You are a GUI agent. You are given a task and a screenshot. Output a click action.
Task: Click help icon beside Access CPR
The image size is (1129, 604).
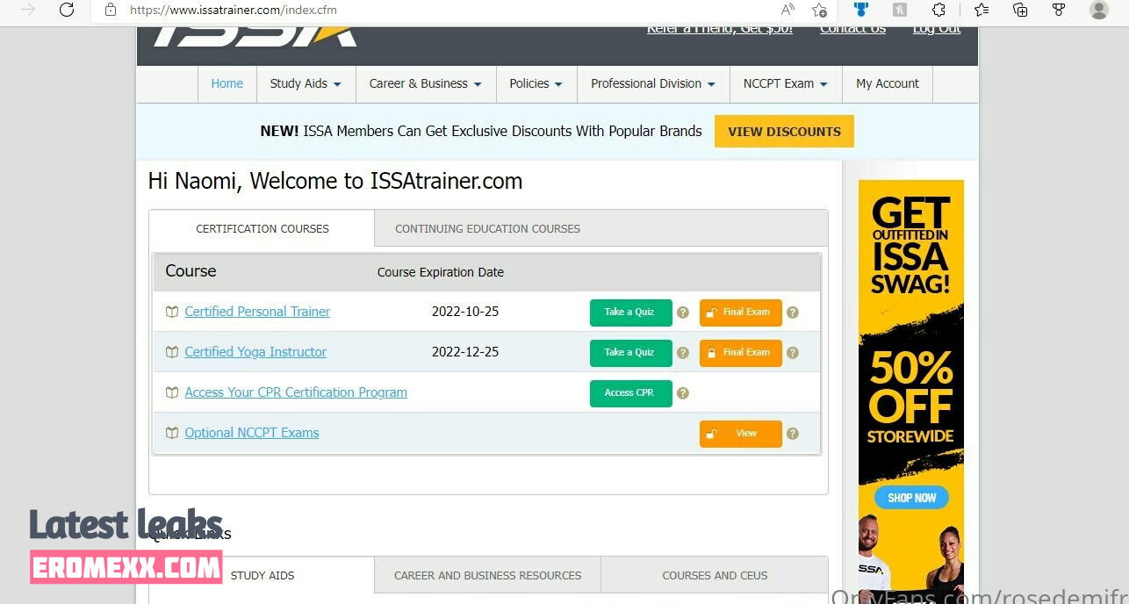click(x=683, y=393)
